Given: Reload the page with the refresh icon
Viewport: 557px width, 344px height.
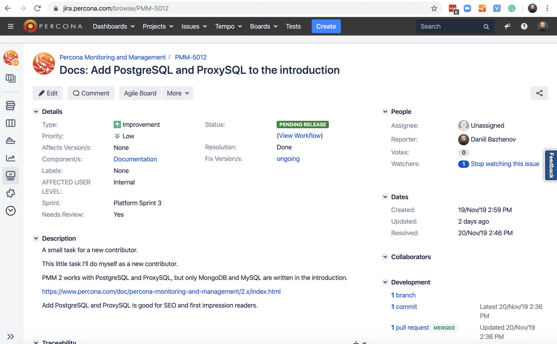Looking at the screenshot, I should coord(37,8).
